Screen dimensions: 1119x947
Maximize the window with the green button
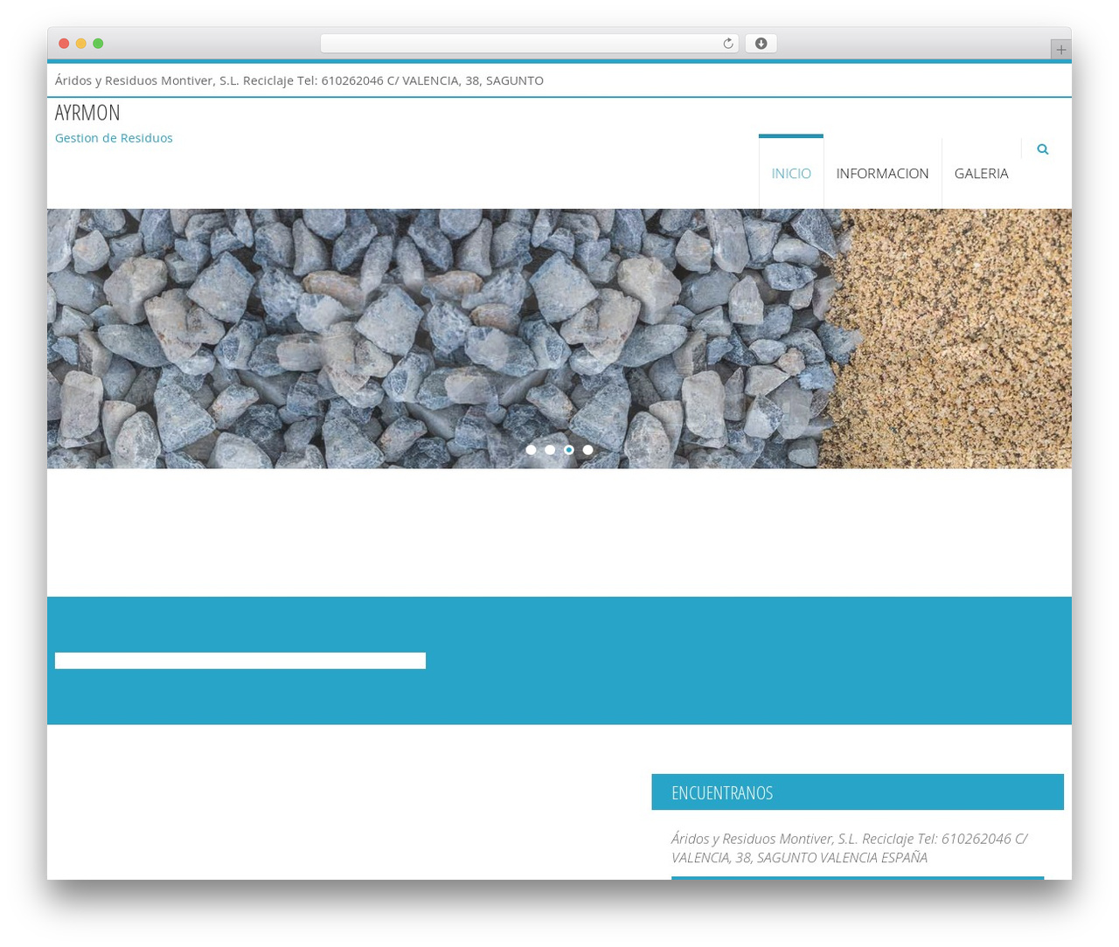[x=98, y=44]
